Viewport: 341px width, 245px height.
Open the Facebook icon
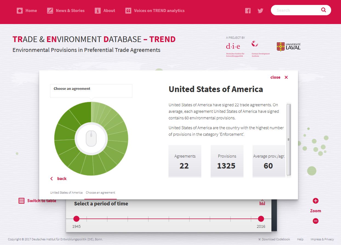coord(248,10)
